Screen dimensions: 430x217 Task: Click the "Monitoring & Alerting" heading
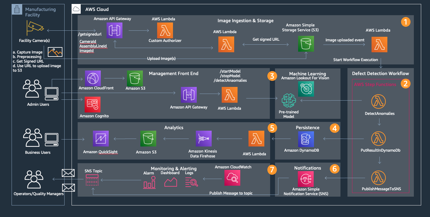[x=174, y=169]
